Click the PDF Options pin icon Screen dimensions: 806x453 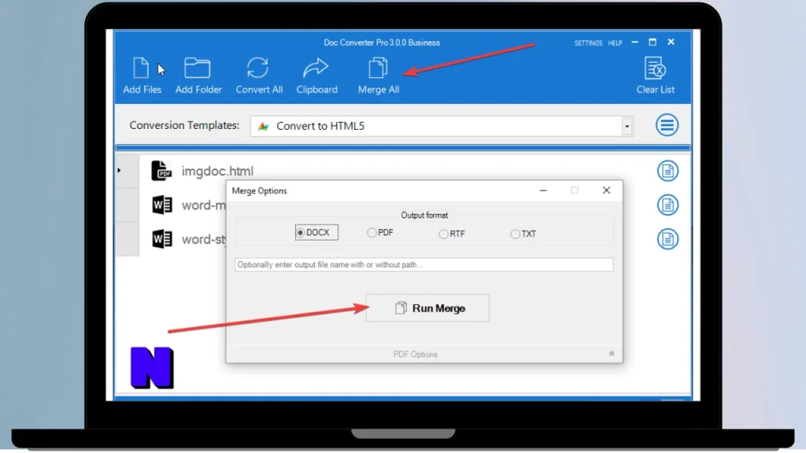[x=612, y=353]
